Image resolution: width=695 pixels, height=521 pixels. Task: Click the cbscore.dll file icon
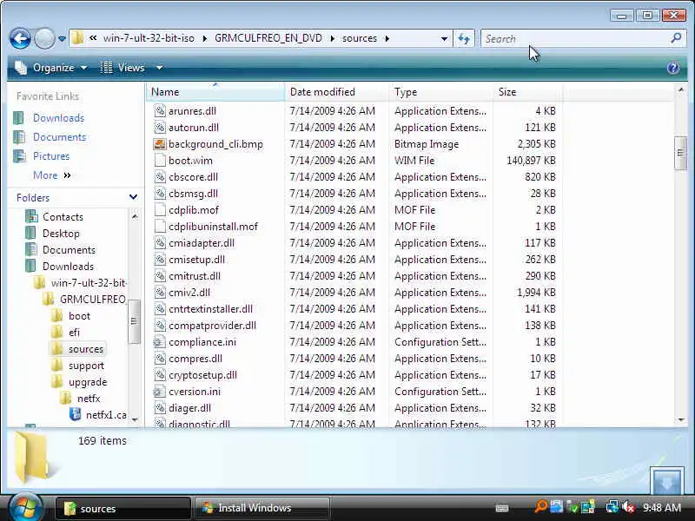160,177
